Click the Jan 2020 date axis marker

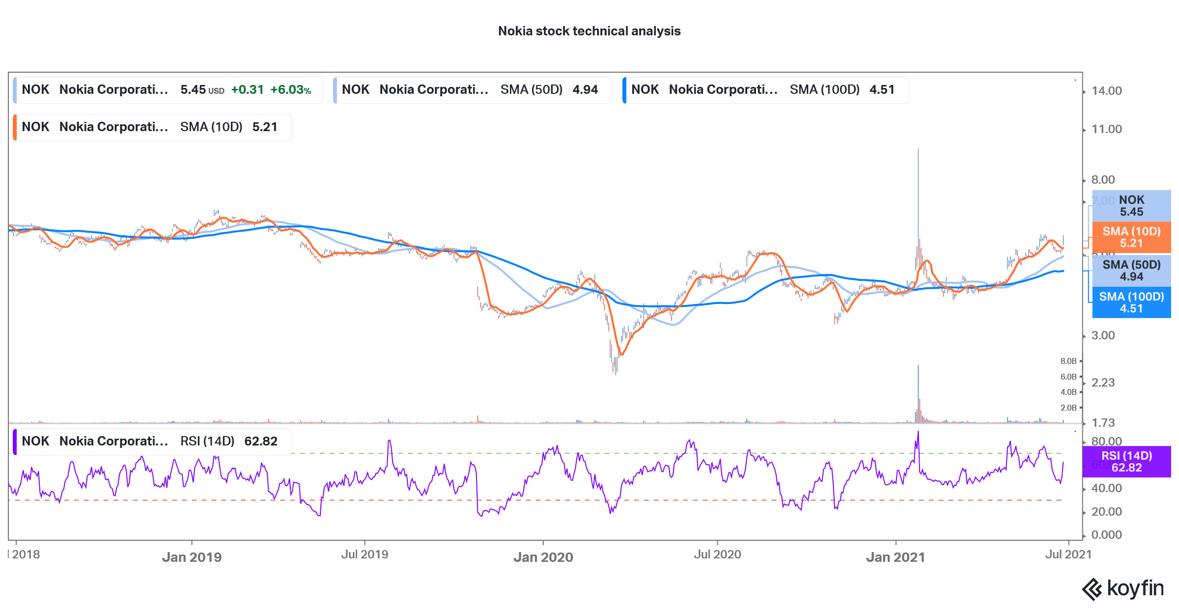(543, 557)
